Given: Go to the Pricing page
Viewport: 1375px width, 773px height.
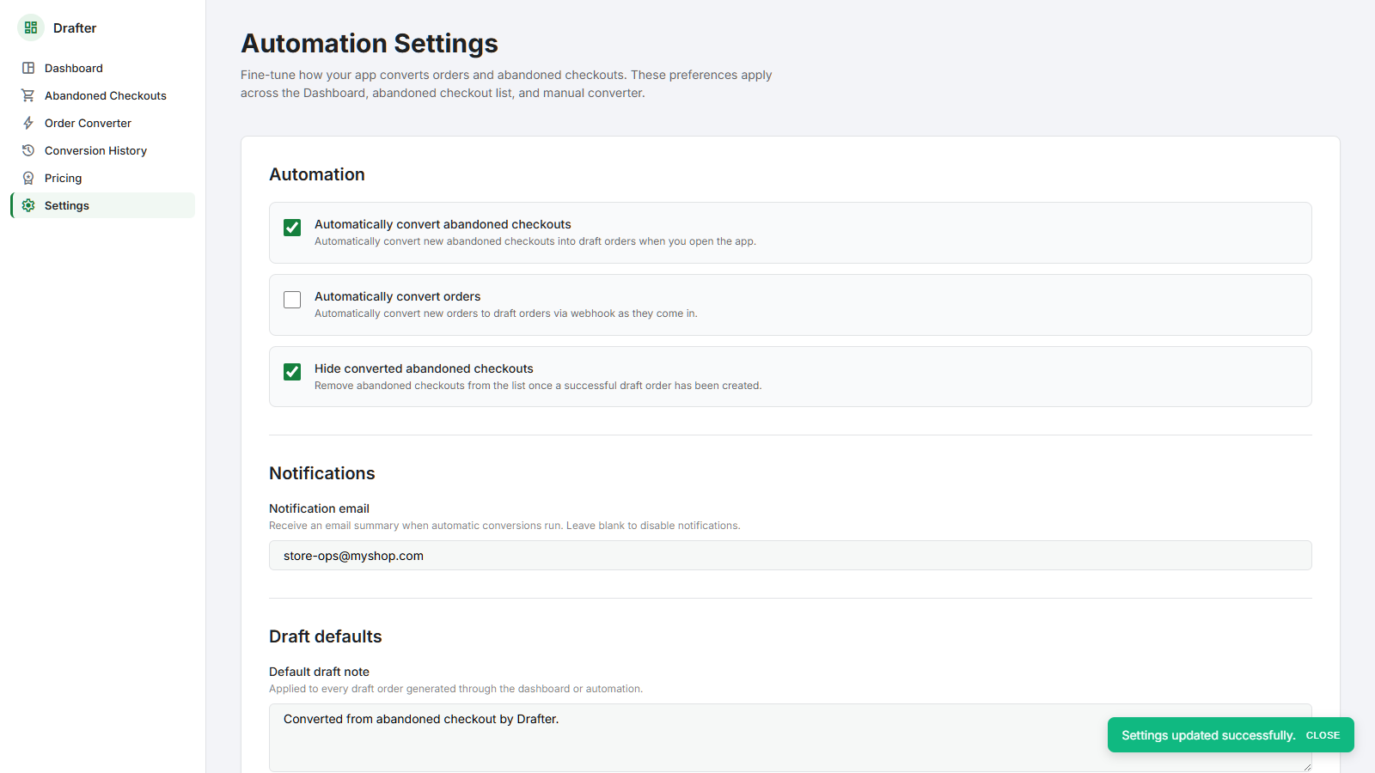Looking at the screenshot, I should point(63,178).
